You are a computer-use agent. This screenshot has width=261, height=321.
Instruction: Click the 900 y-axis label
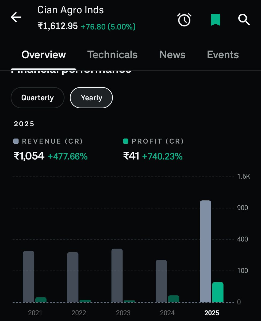(243, 208)
